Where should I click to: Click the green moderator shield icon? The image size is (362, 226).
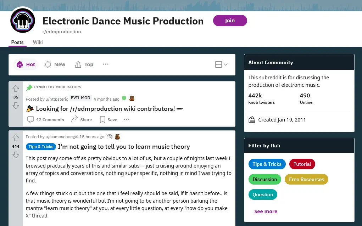tap(124, 98)
